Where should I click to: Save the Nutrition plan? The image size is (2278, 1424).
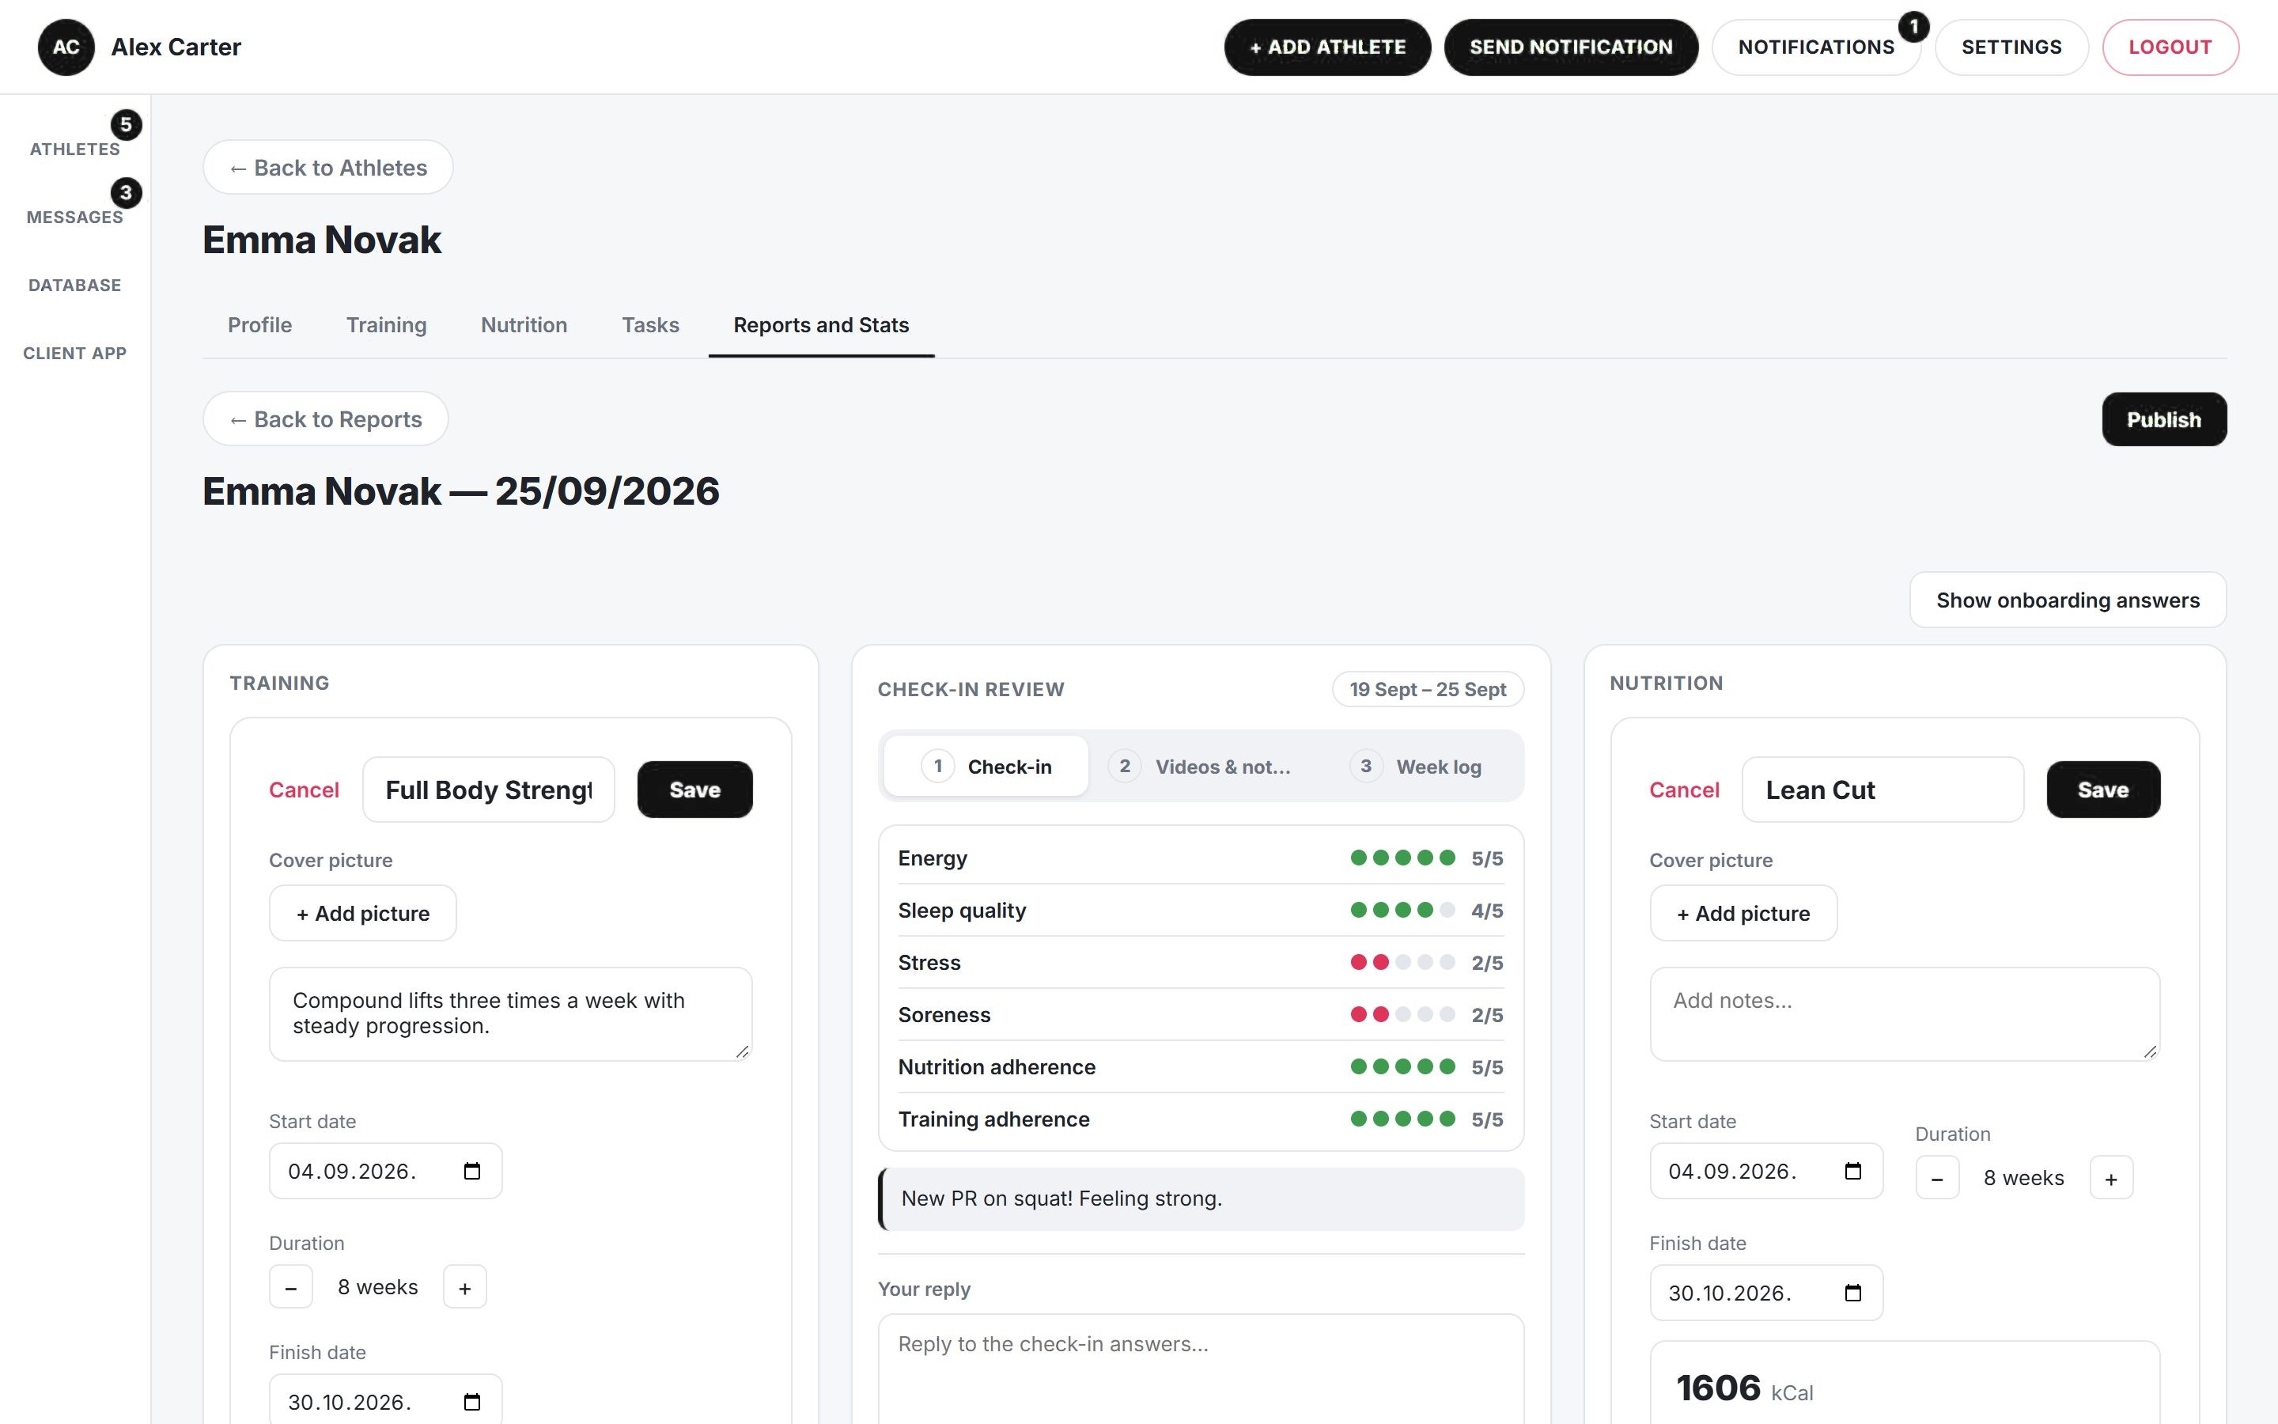tap(2103, 790)
